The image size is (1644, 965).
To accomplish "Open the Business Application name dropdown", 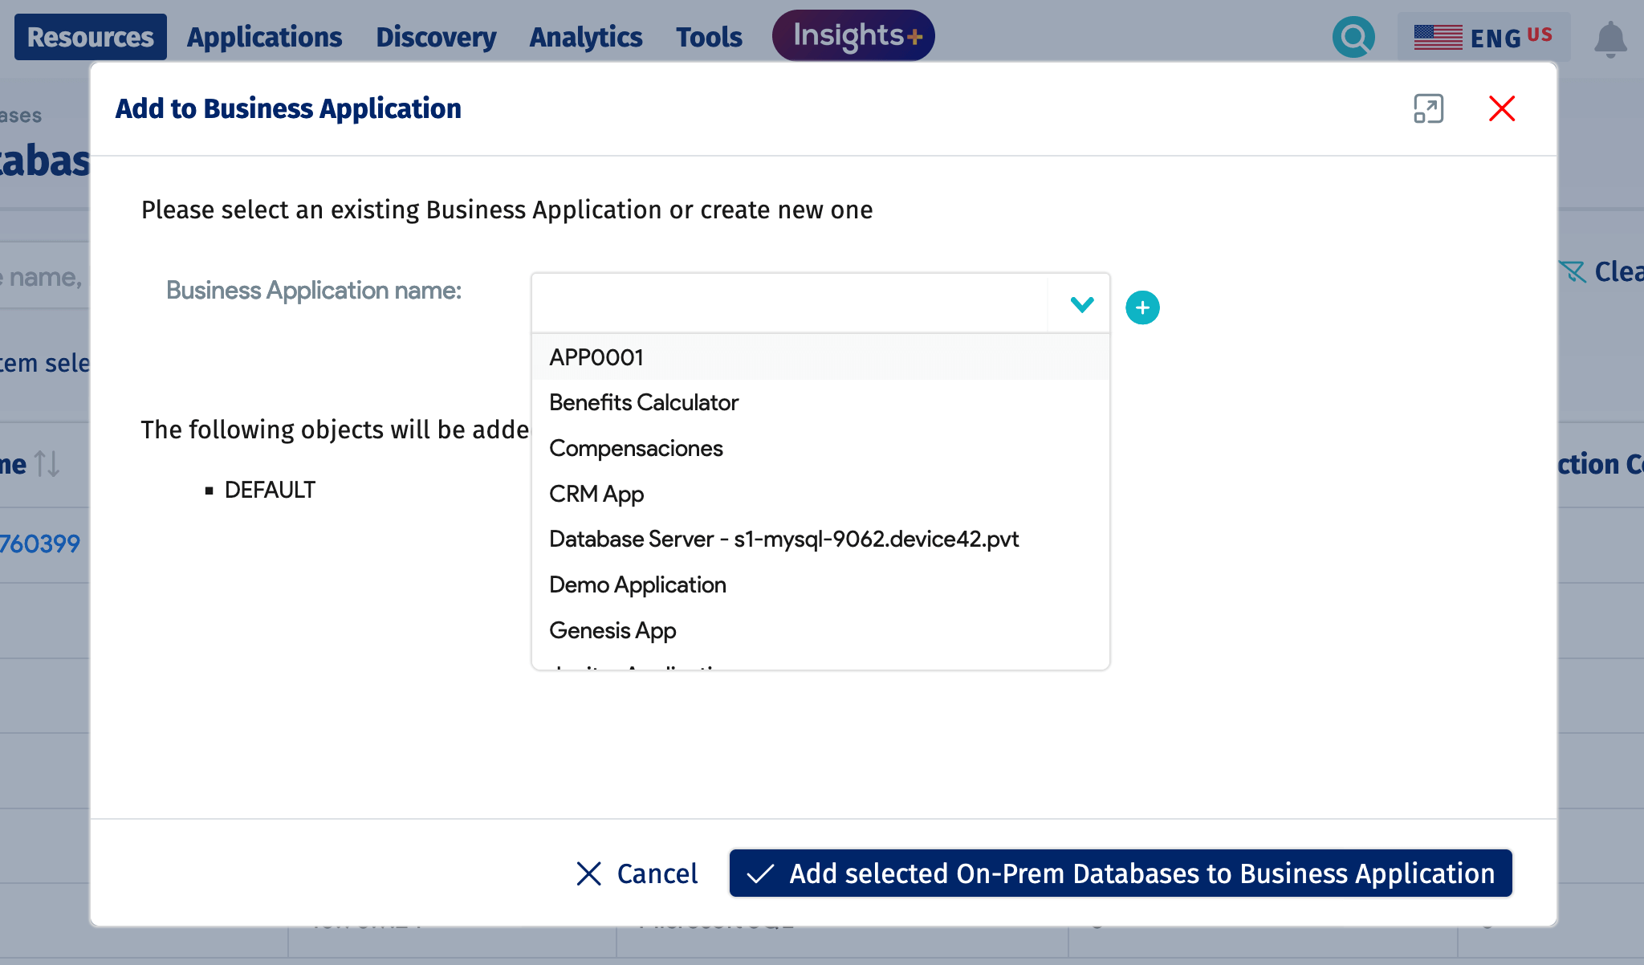I will coord(1080,305).
